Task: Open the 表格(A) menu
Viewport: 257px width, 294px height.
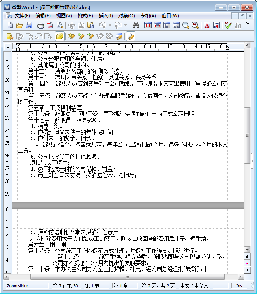Action: tap(148, 16)
